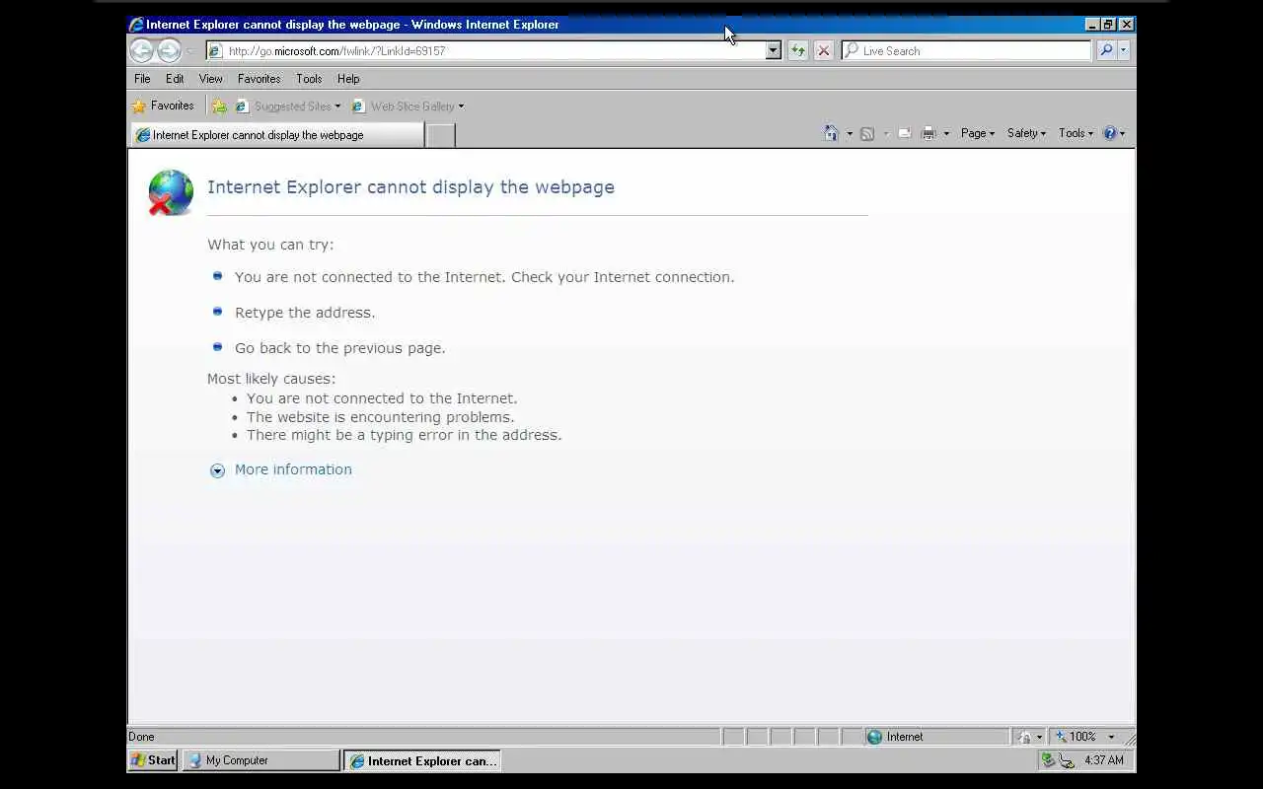Click the 'Retype the address.' text
The width and height of the screenshot is (1263, 789).
[305, 313]
